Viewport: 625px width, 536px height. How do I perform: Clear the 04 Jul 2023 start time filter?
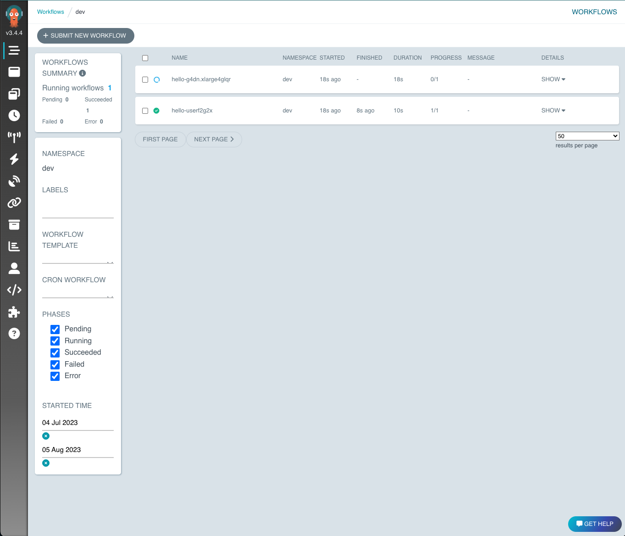tap(45, 435)
